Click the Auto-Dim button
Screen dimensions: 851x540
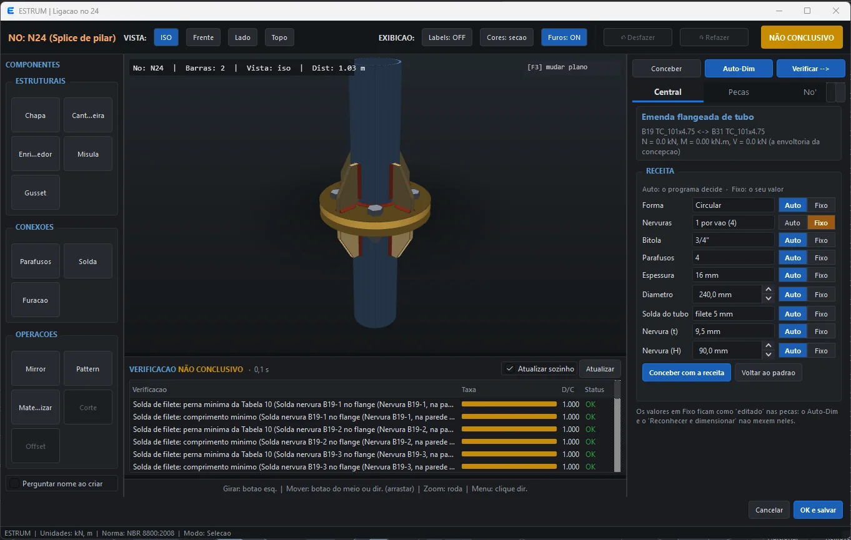point(739,69)
